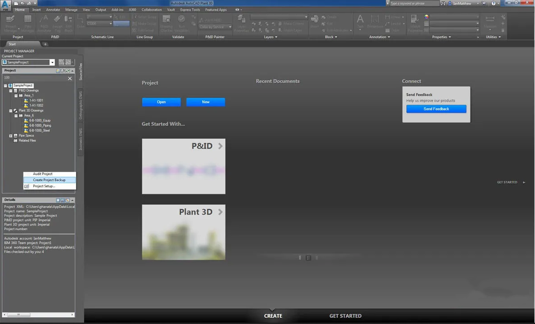Click the refresh icon in Project panel header
The height and width of the screenshot is (324, 535).
pos(68,71)
